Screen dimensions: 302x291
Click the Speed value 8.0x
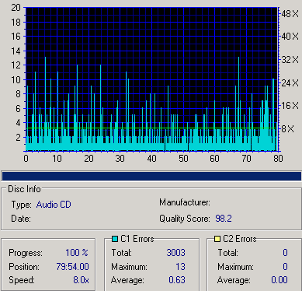point(81,280)
